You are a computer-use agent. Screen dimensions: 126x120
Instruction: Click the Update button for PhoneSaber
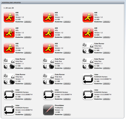tap(67, 114)
